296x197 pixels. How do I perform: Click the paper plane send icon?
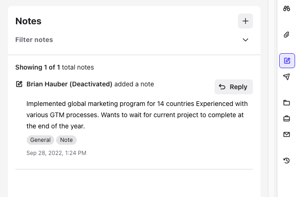point(287,77)
